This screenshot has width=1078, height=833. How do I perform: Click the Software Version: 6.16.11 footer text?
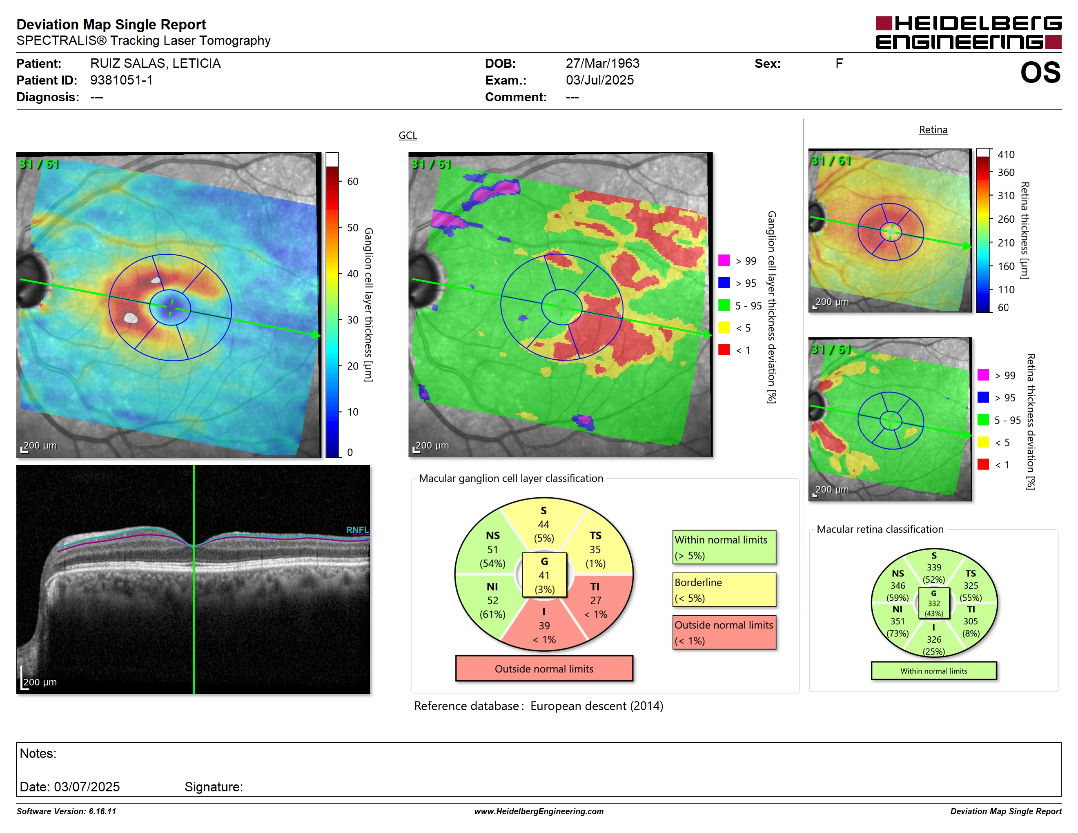66,811
